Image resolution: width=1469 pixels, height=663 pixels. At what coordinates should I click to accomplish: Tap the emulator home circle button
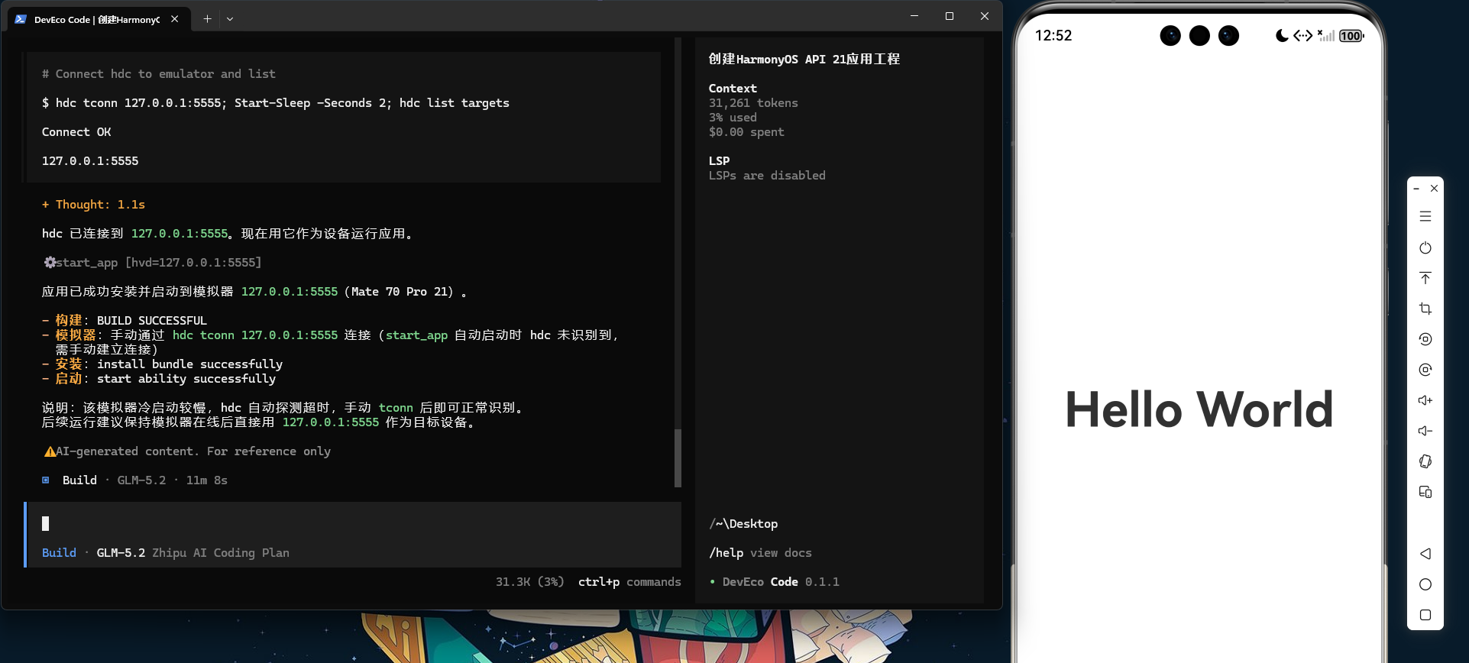coord(1425,584)
